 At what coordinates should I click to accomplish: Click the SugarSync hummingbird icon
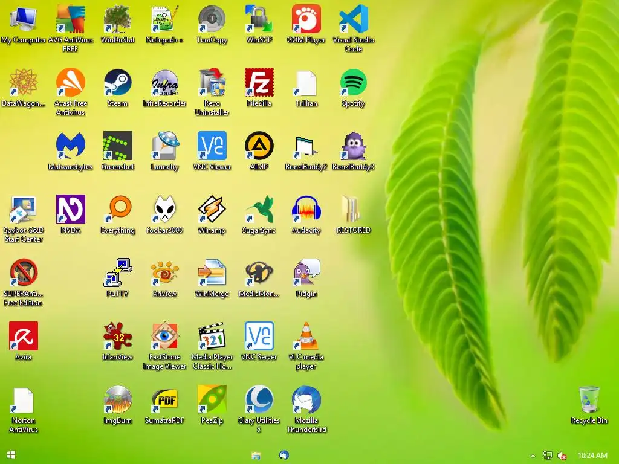[259, 209]
